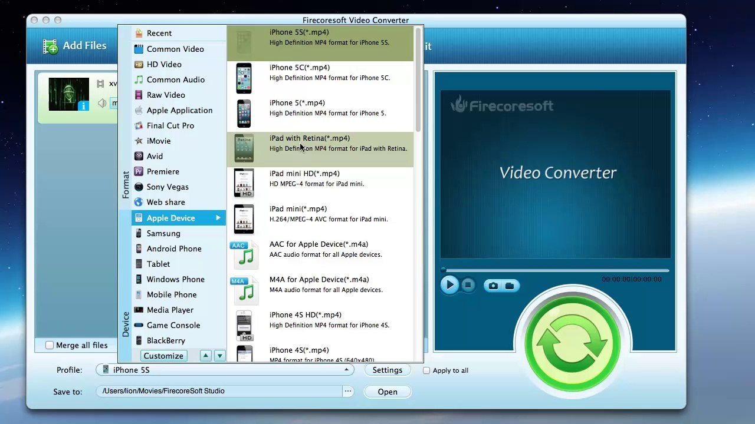
Task: Click the preview playback progress slider
Action: pyautogui.click(x=555, y=270)
